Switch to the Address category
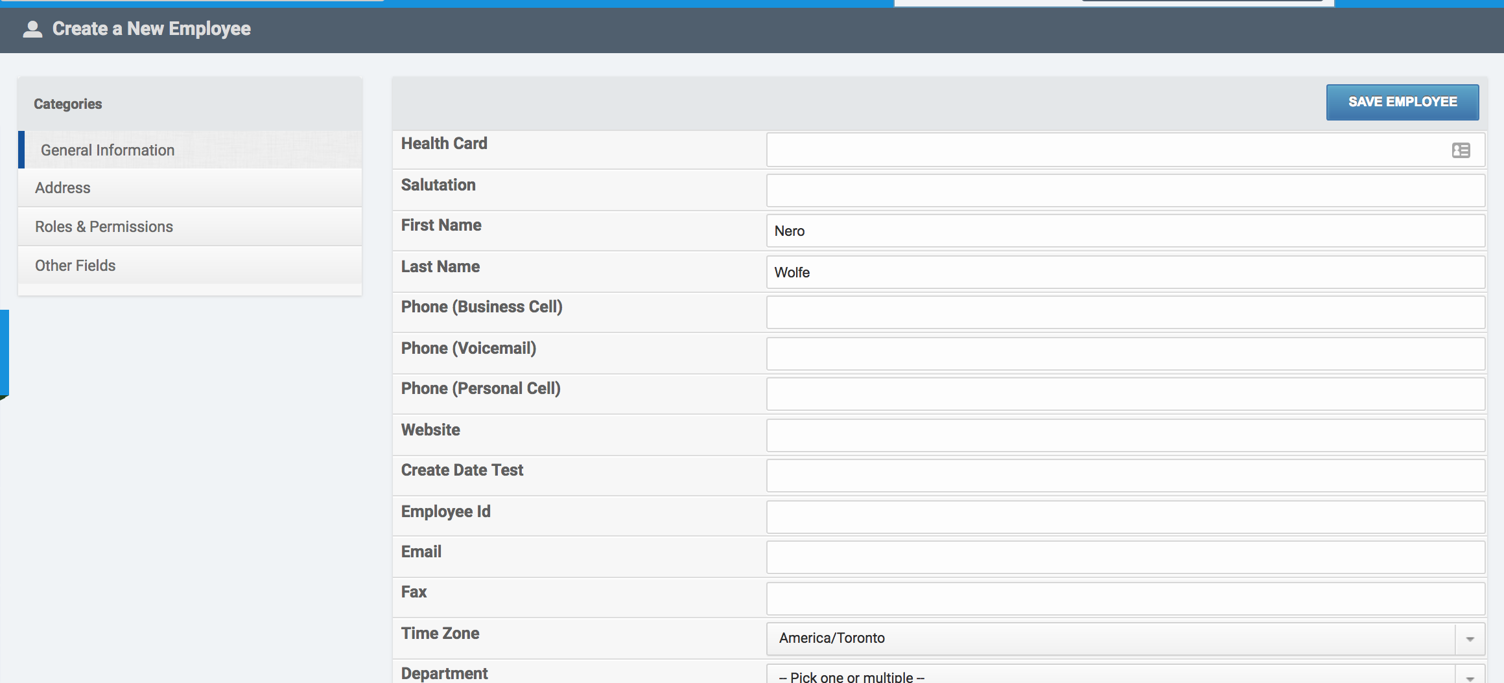Screen dimensions: 1504x683 pyautogui.click(x=63, y=188)
